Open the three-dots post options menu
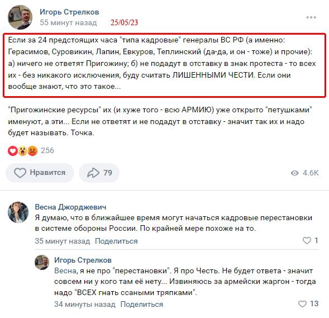Viewport: 329px width, 318px height. tap(311, 17)
